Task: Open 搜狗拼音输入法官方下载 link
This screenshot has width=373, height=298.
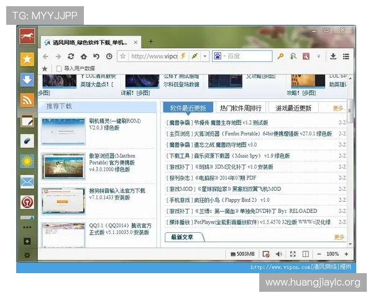Action: coord(117,194)
